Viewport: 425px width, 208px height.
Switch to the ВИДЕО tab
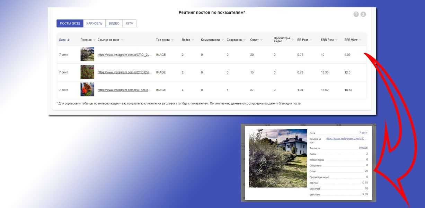pyautogui.click(x=114, y=24)
